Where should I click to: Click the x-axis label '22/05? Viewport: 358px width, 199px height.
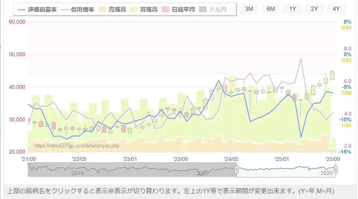coord(79,159)
